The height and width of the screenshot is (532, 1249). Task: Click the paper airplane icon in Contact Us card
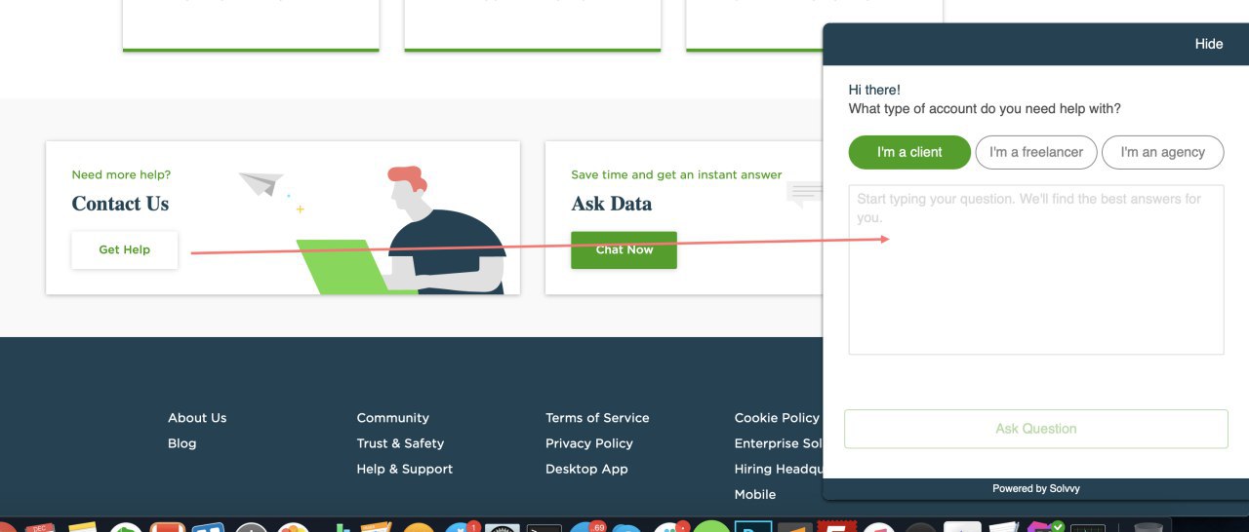[x=261, y=183]
